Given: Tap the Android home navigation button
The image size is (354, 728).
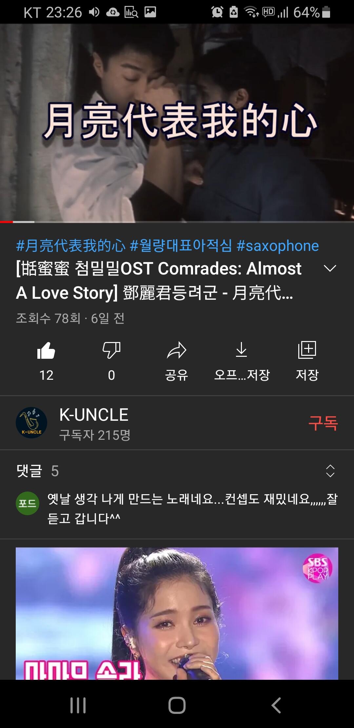Looking at the screenshot, I should [177, 705].
